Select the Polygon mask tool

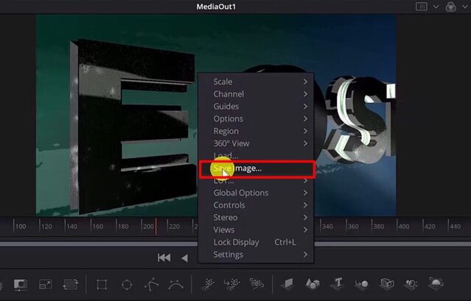pos(151,284)
